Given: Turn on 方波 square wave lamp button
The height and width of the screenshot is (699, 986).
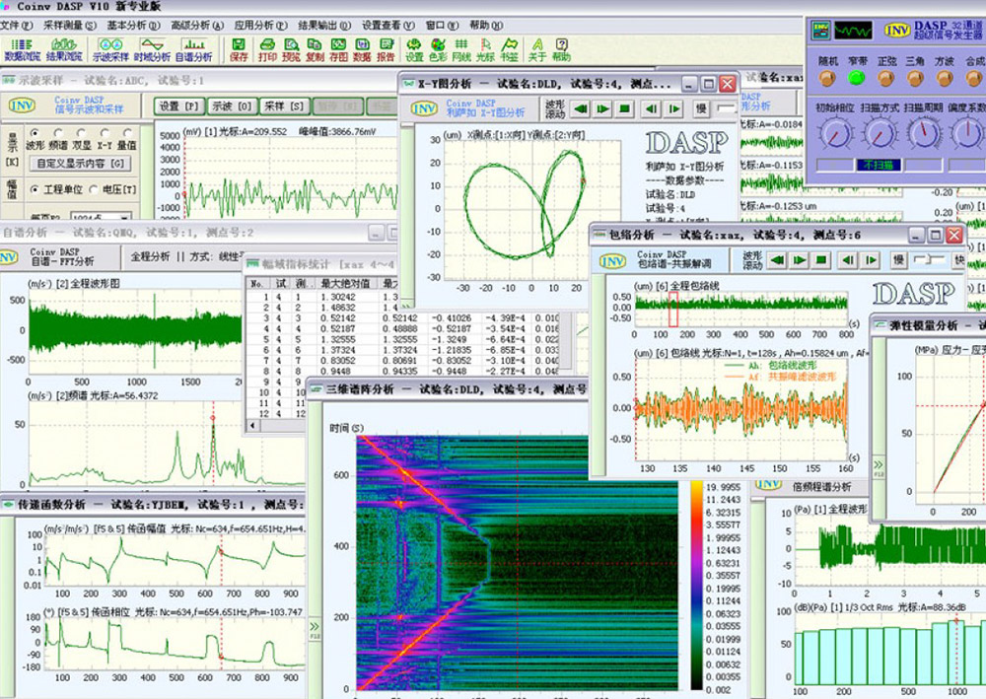Looking at the screenshot, I should (x=945, y=78).
